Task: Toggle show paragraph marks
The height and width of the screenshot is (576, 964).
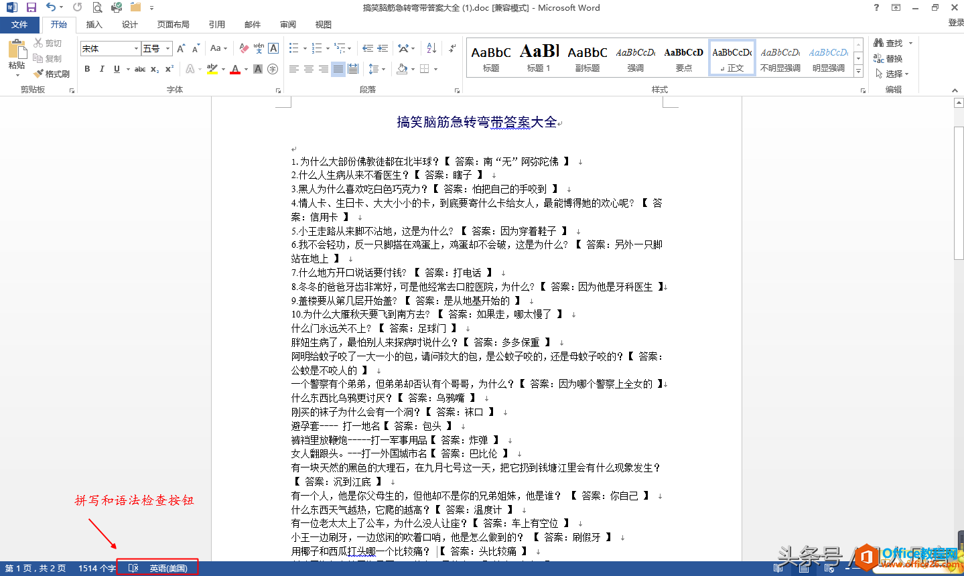Action: point(452,48)
